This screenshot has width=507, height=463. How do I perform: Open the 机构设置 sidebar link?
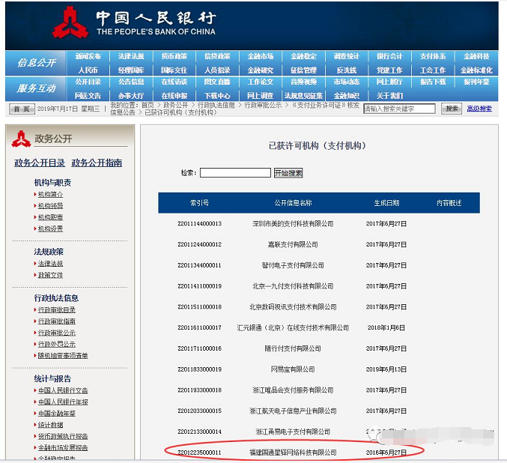[50, 229]
